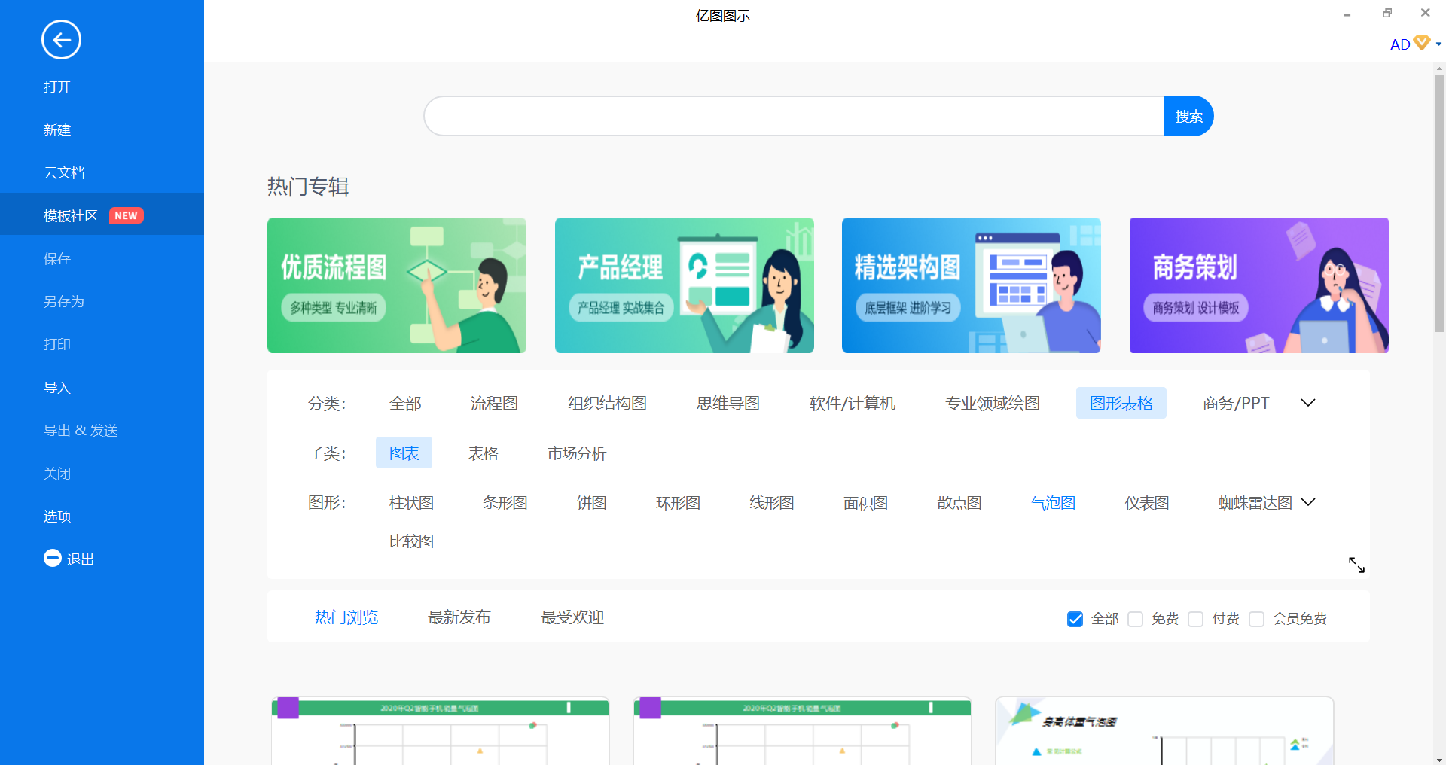The height and width of the screenshot is (765, 1446).
Task: Check the 免费 filter checkbox
Action: (x=1136, y=619)
